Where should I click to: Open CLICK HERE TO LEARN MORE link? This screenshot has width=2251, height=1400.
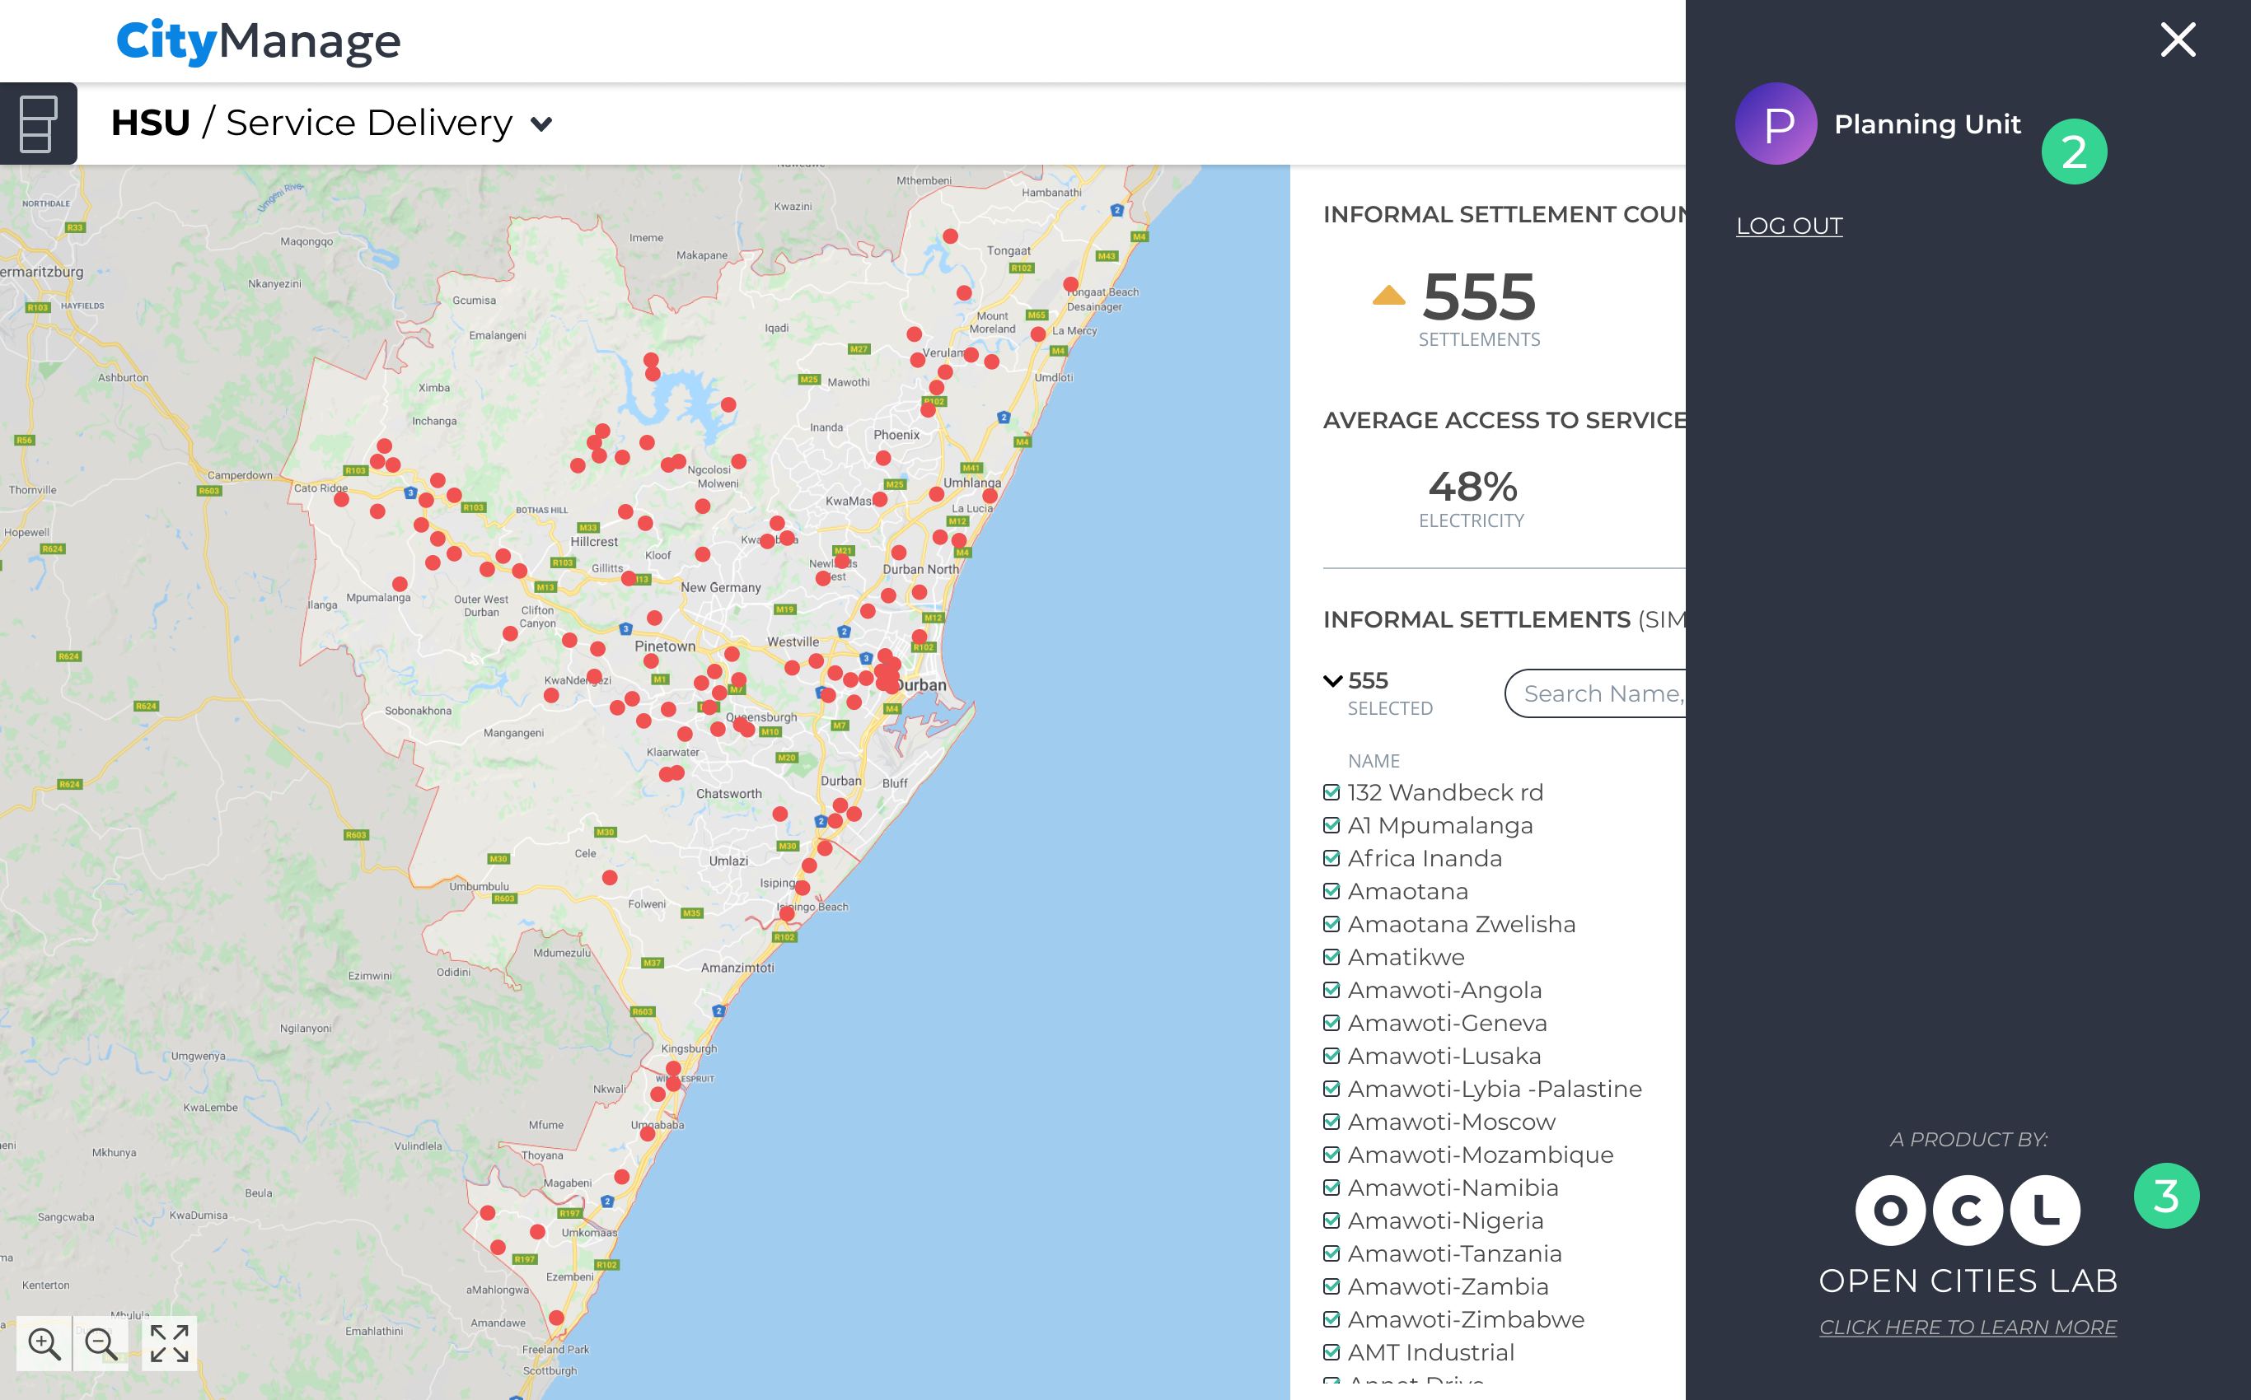(1968, 1327)
